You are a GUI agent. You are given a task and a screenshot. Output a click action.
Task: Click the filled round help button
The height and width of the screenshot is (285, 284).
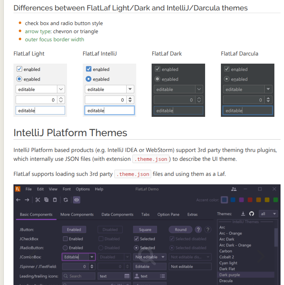pyautogui.click(x=199, y=229)
